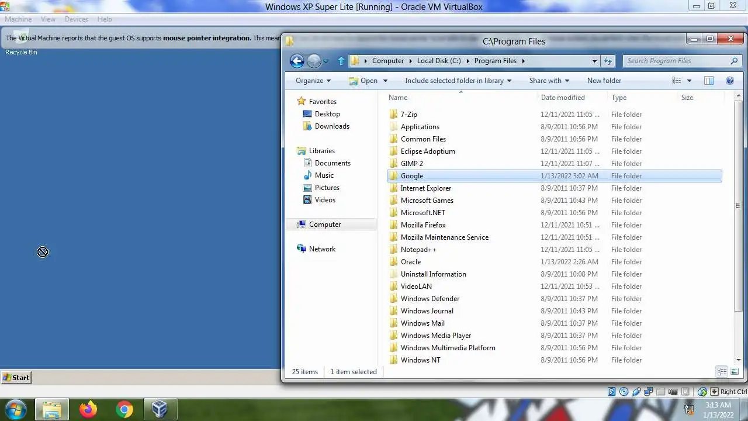Select the Recycle Bin in the XP guest
This screenshot has height=421, width=748.
click(x=21, y=43)
